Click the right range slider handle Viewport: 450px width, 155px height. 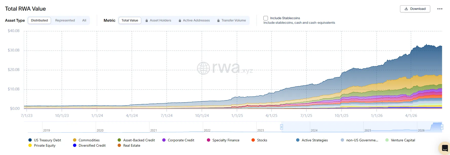442,127
